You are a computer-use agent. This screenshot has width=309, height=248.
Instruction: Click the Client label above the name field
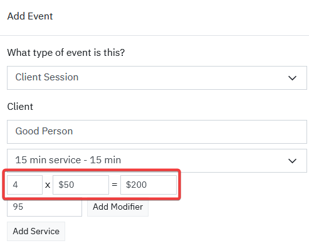click(20, 107)
